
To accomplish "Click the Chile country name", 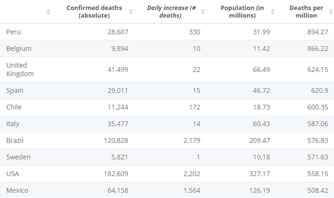I will click(x=14, y=107).
